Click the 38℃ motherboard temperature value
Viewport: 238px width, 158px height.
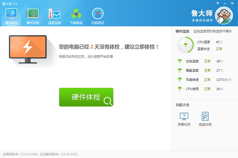point(220,61)
